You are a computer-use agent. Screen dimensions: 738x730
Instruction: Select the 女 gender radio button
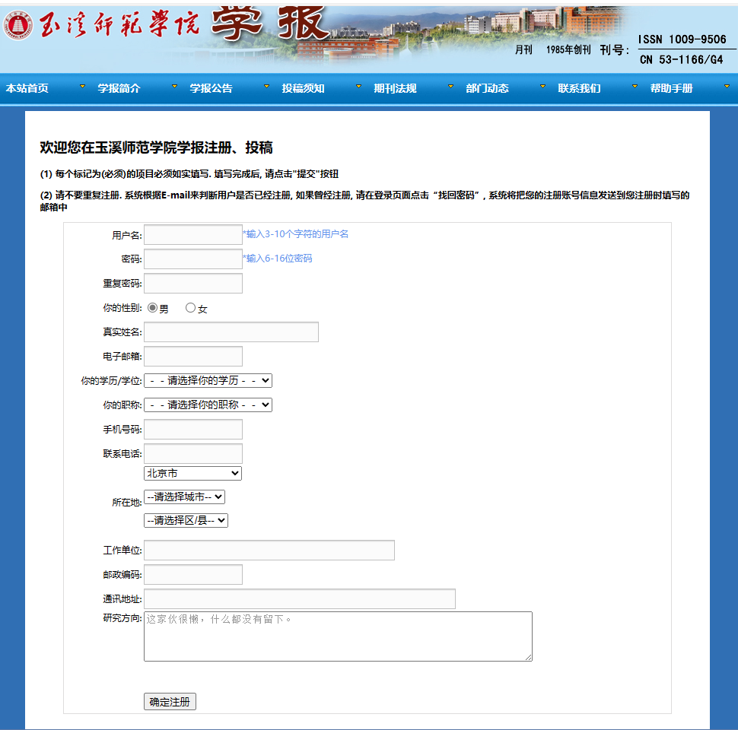tap(190, 307)
